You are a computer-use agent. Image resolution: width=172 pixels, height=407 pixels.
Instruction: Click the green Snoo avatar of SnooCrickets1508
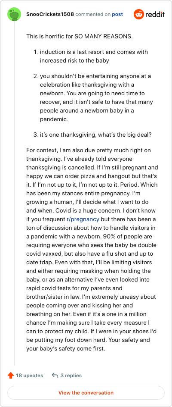(14, 15)
